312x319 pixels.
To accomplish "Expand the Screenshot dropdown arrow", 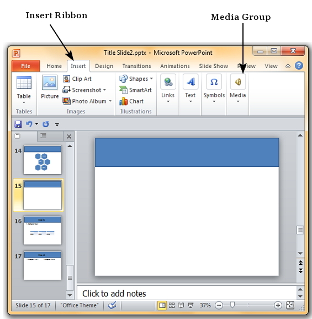I will (x=104, y=90).
